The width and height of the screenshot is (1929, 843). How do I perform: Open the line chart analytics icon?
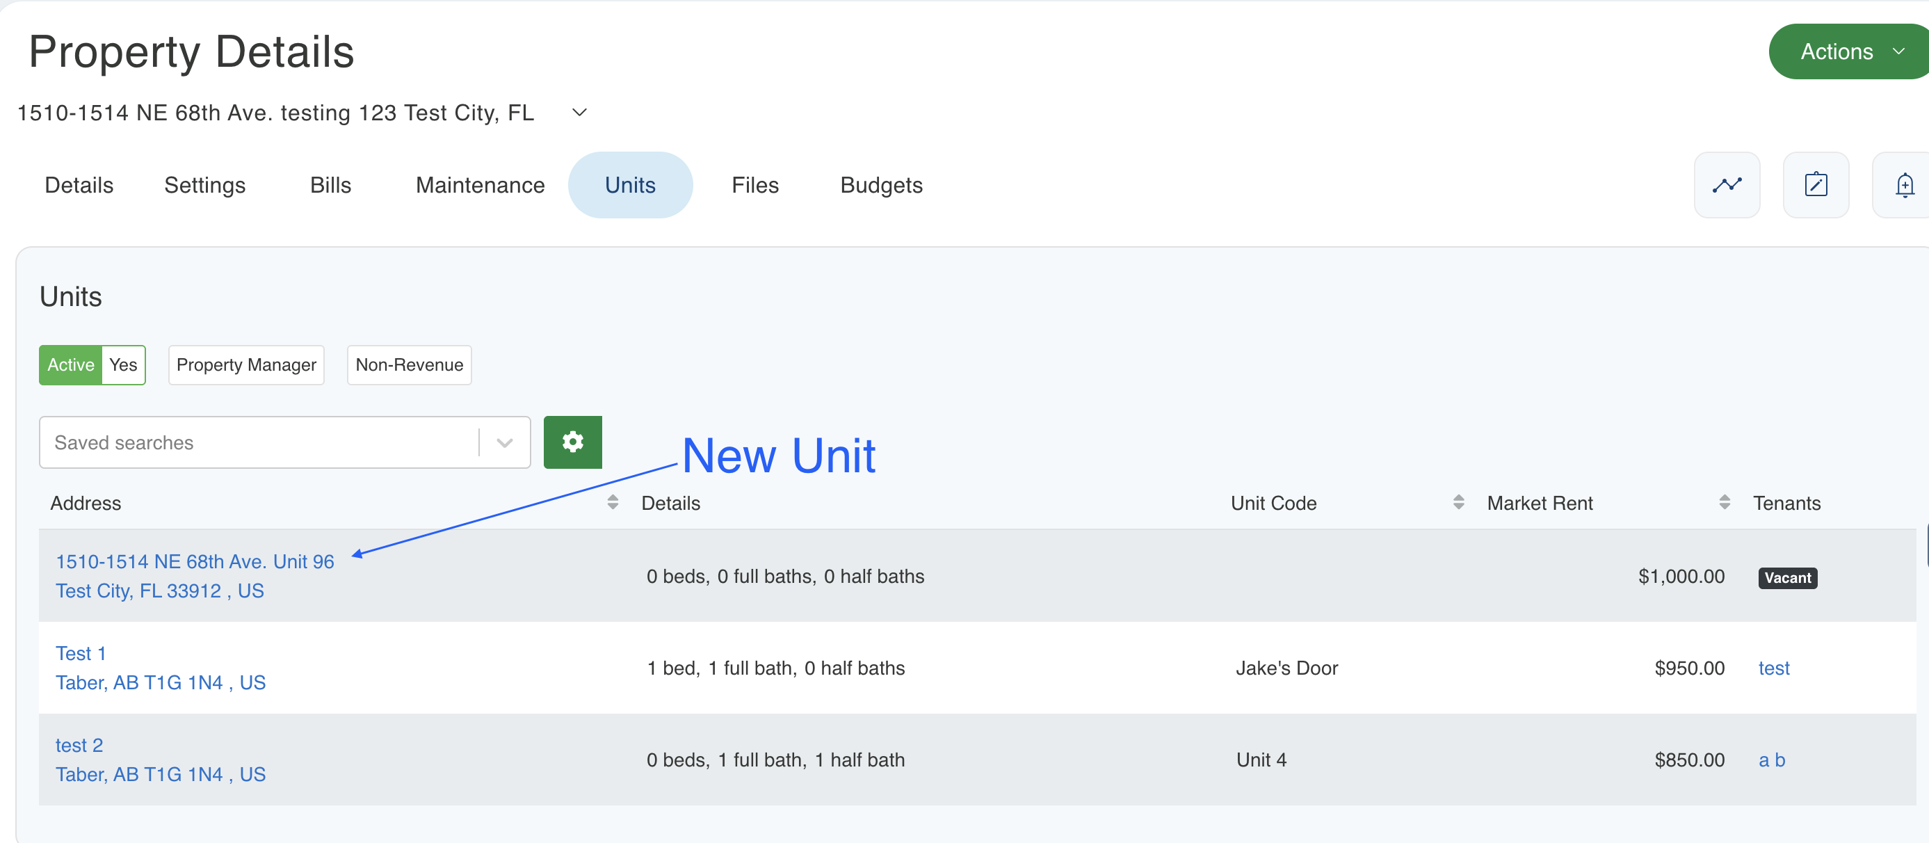tap(1727, 185)
